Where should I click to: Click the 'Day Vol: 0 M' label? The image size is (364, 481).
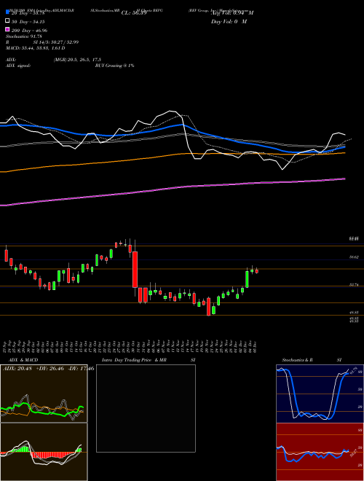[x=229, y=21]
